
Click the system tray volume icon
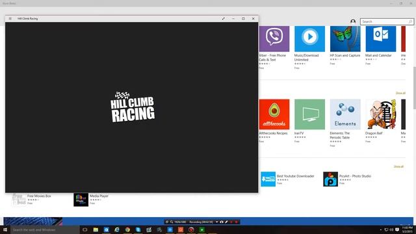(391, 229)
